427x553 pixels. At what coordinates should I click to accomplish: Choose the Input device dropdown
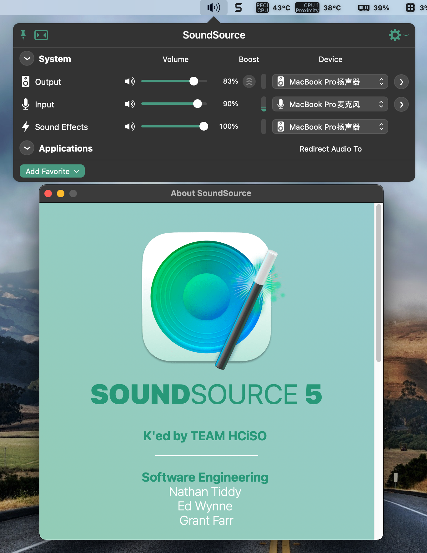pos(330,104)
